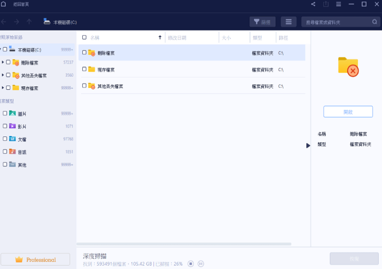Check the 影片 file type box
The image size is (382, 269).
[5, 126]
